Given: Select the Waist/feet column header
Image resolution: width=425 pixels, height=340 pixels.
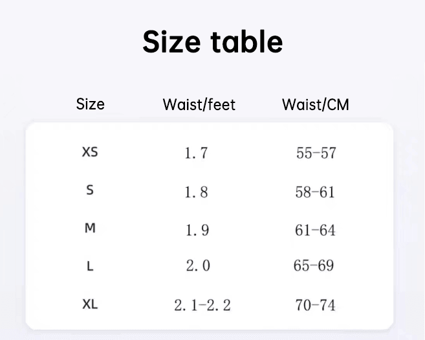Looking at the screenshot, I should 199,104.
